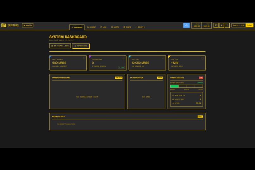
Task: Click the Status badge on TX Distribution
Action: tap(160, 78)
